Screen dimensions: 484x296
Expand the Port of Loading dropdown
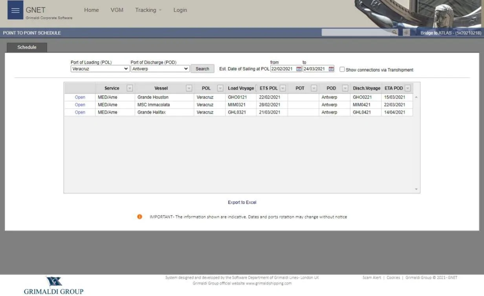point(100,69)
